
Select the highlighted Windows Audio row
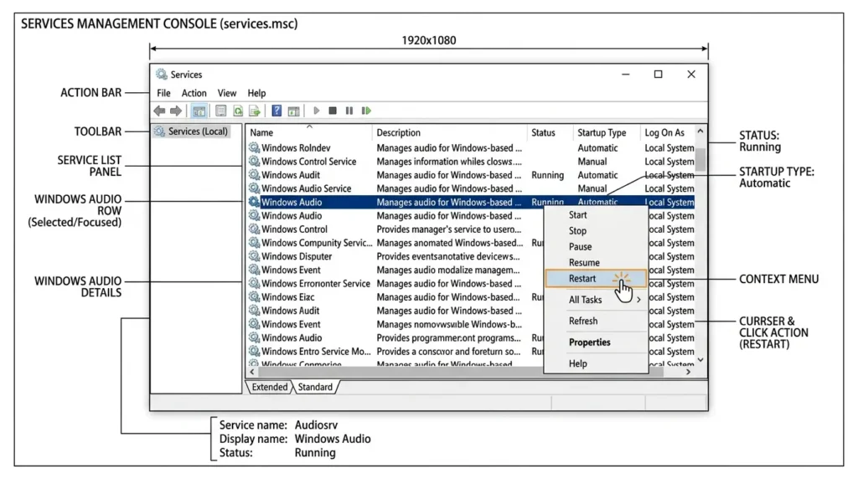471,202
